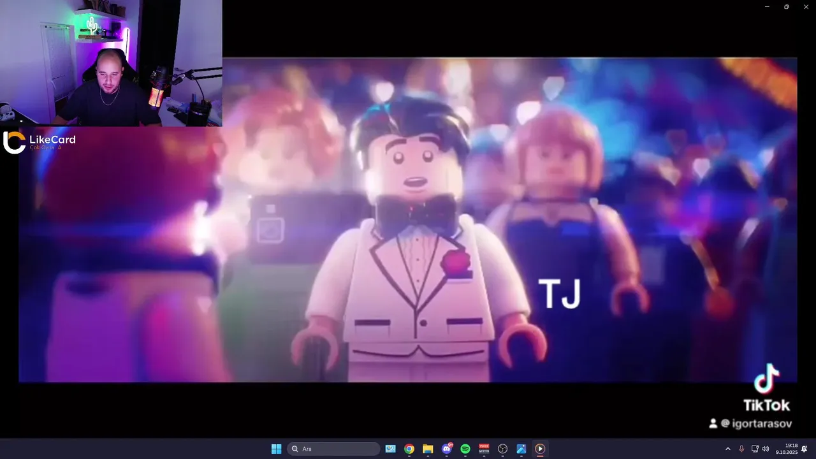Open Discord from the taskbar
This screenshot has width=816, height=459.
tap(447, 449)
